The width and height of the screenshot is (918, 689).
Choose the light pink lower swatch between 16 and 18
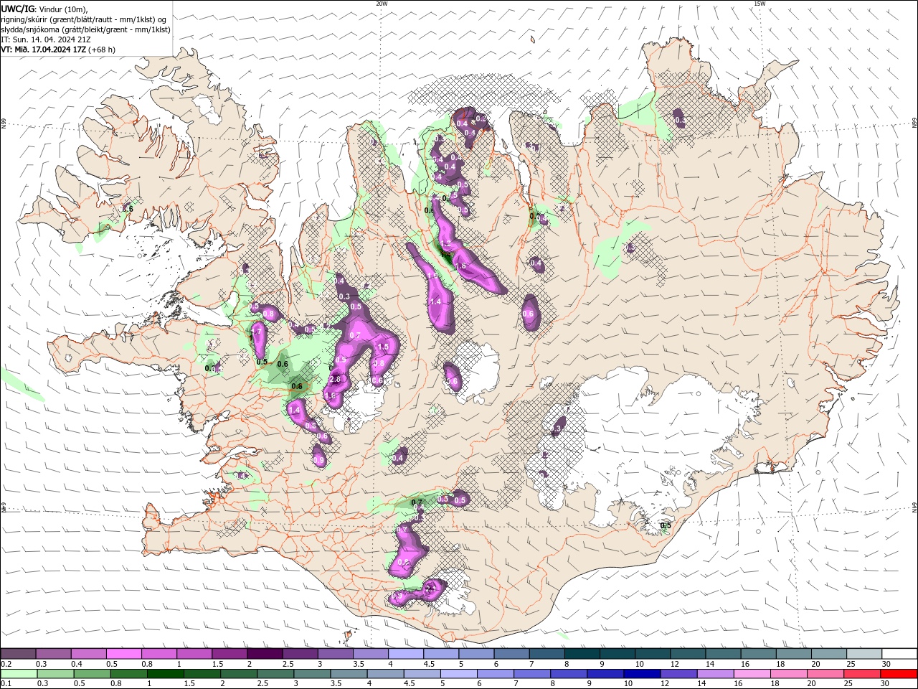tap(752, 674)
